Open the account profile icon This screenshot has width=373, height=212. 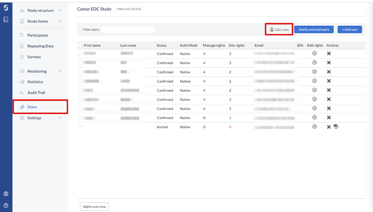[x=6, y=194]
